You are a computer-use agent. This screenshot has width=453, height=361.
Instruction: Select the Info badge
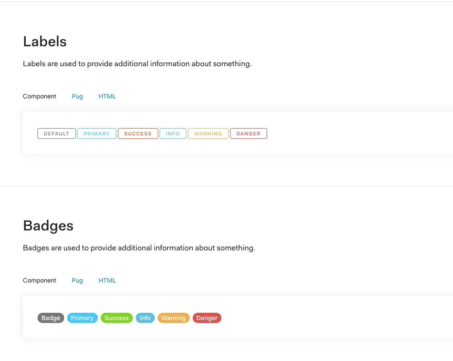coord(145,318)
